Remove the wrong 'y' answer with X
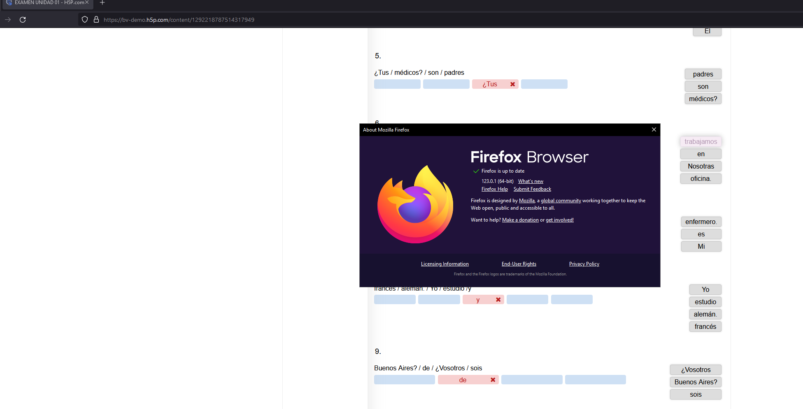Image resolution: width=803 pixels, height=409 pixels. [498, 300]
